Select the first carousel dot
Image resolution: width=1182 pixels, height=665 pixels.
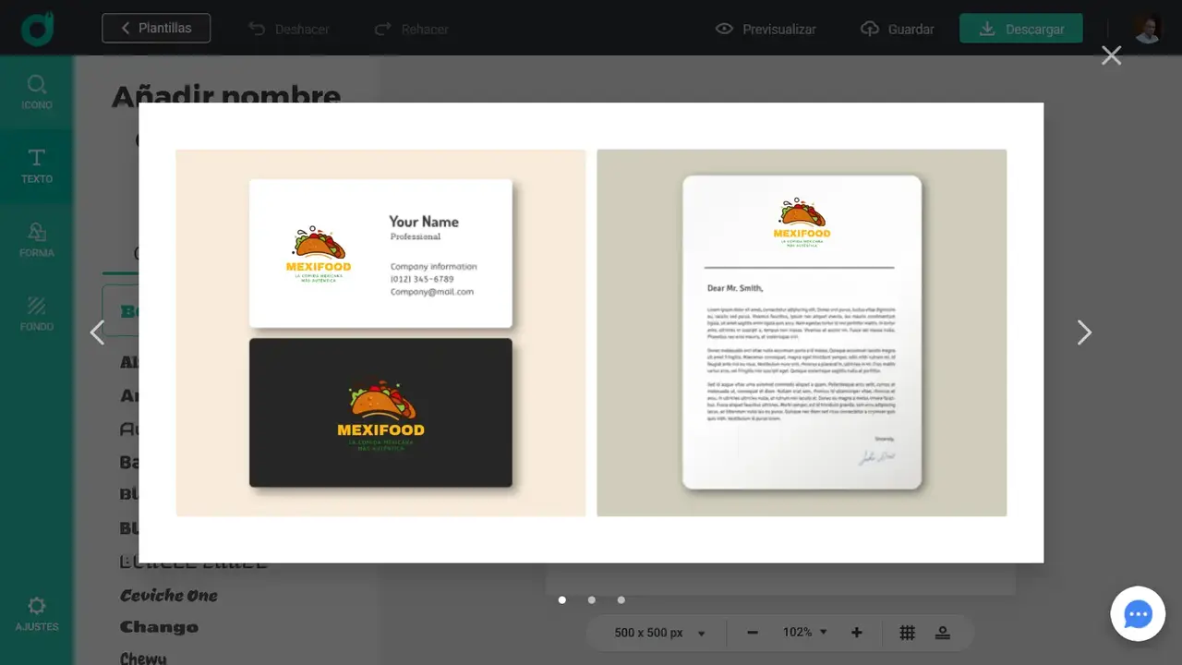pyautogui.click(x=561, y=600)
